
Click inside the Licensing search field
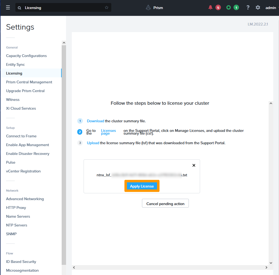coord(55,8)
